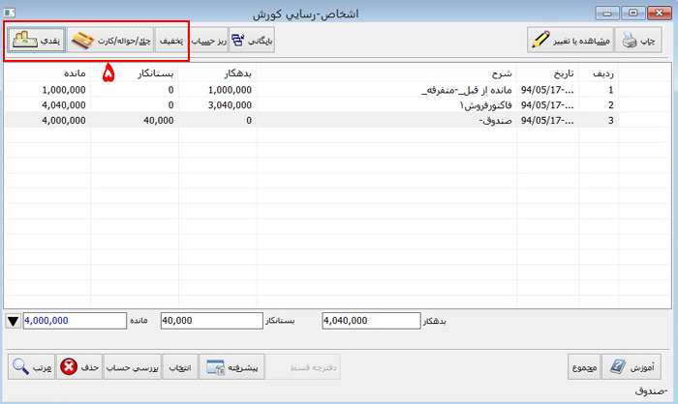Click the Discount (تخفیف) button
Screen dimensions: 678x404
pos(170,41)
